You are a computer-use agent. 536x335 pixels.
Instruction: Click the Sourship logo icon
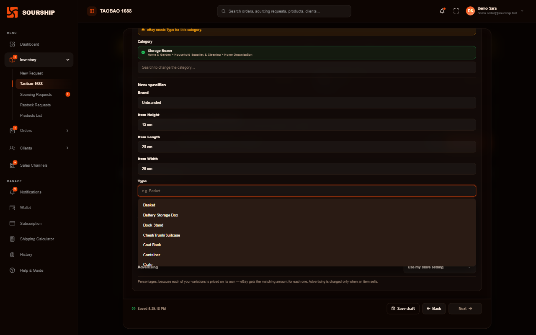tap(12, 12)
